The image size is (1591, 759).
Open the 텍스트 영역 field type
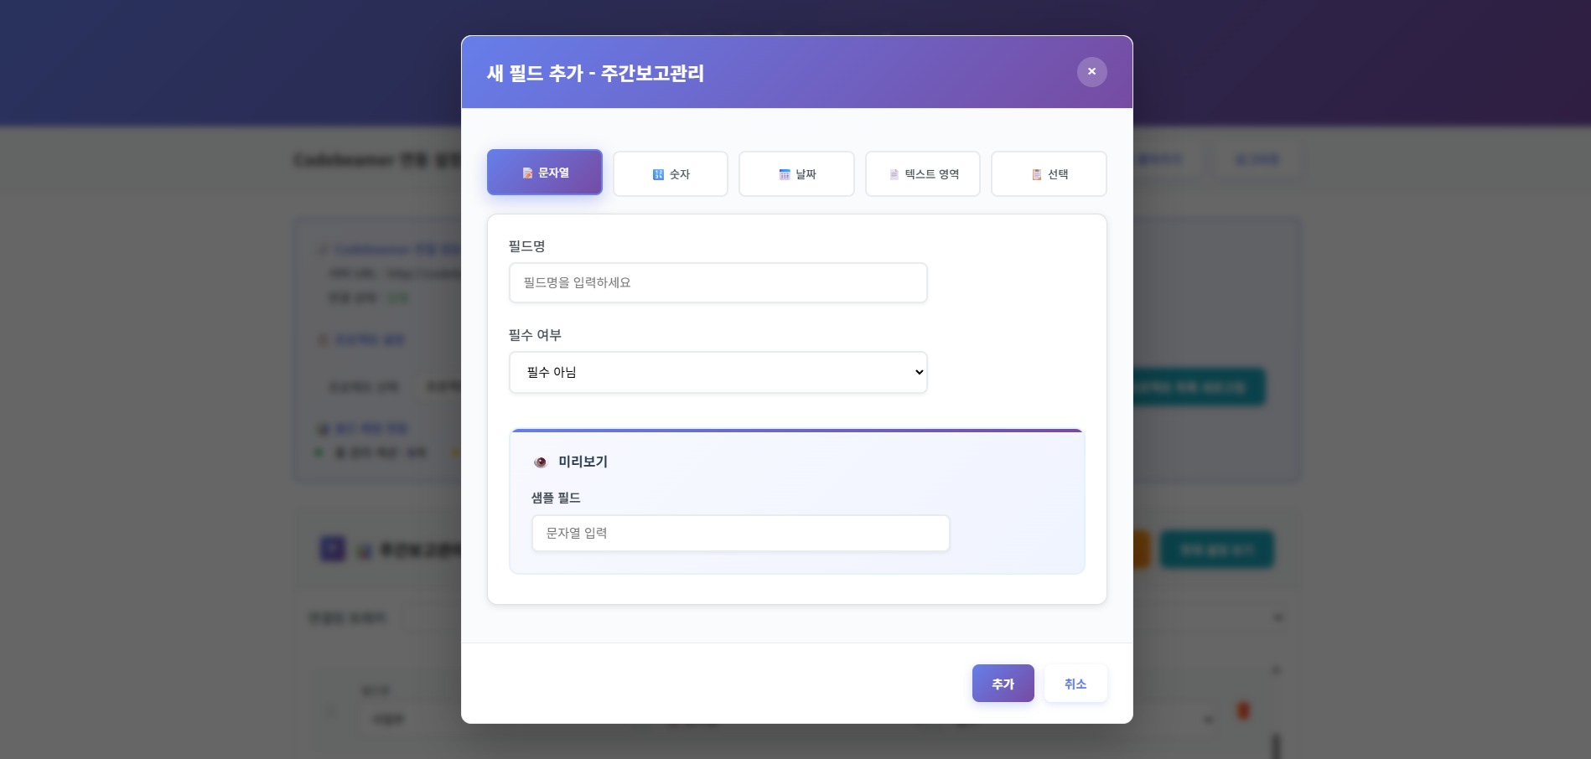coord(923,173)
